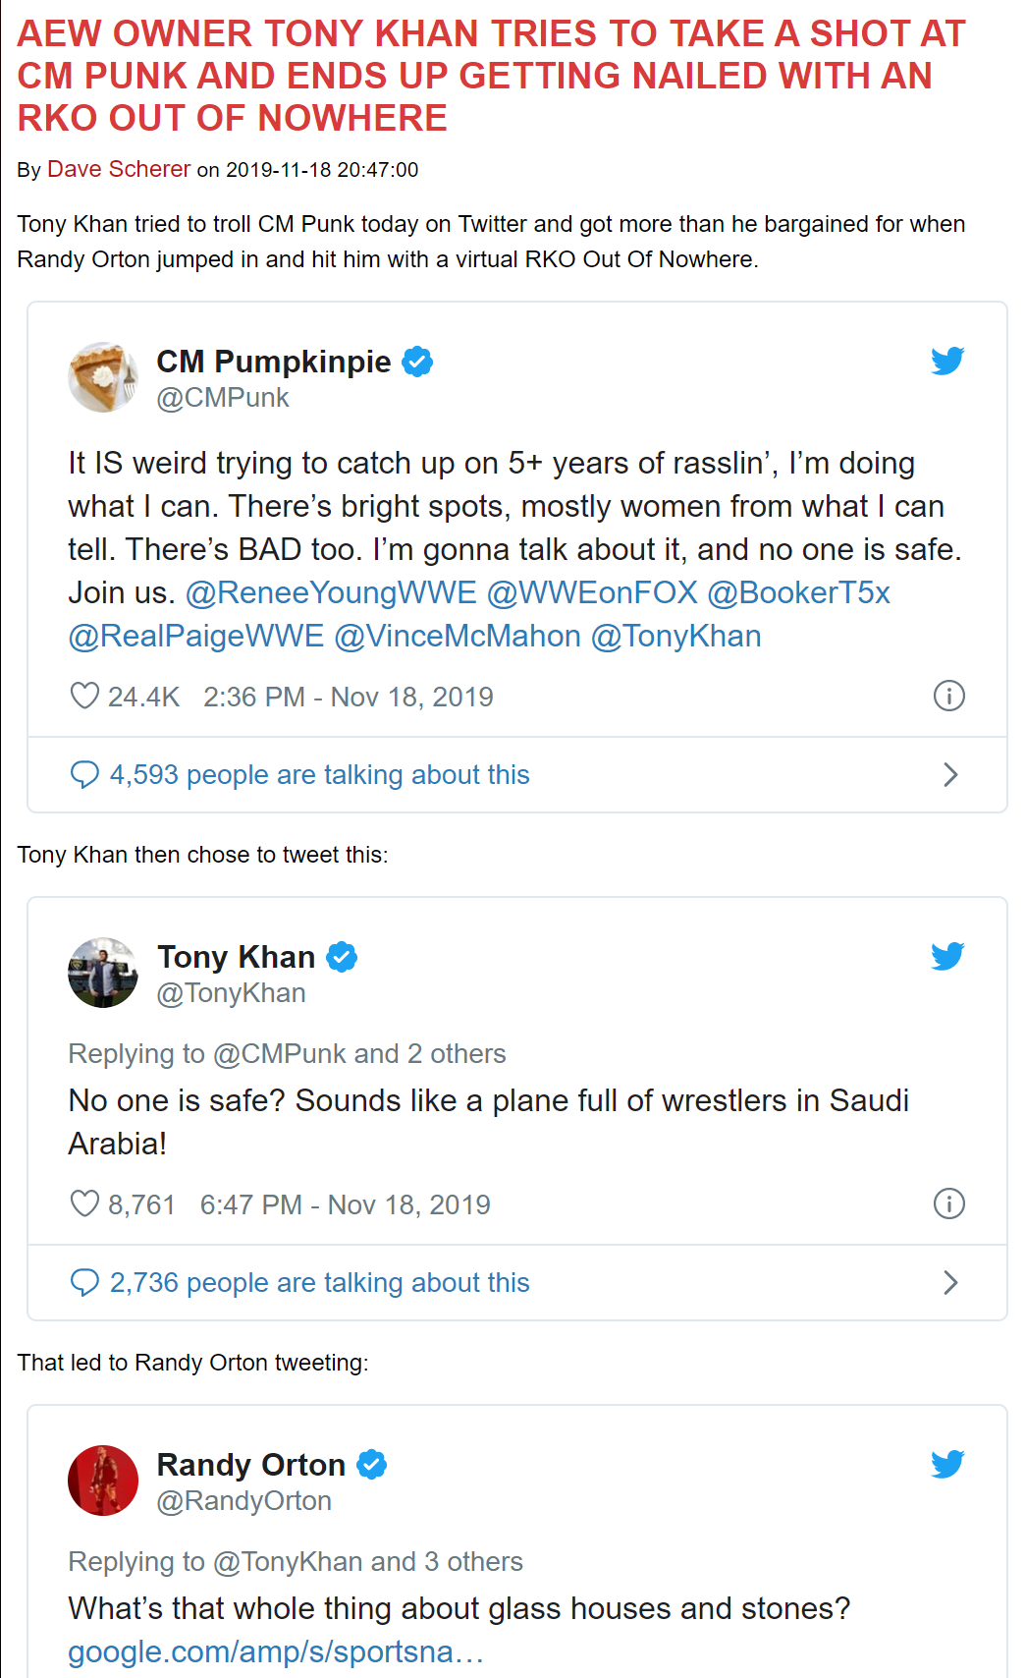Open the @ReneeYoungWWE mention link

coord(331,593)
